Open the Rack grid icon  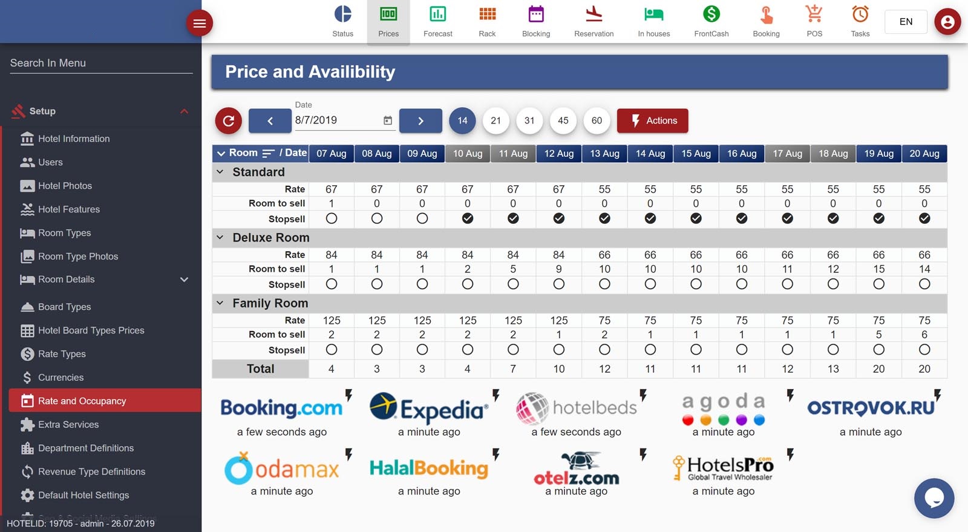[487, 14]
